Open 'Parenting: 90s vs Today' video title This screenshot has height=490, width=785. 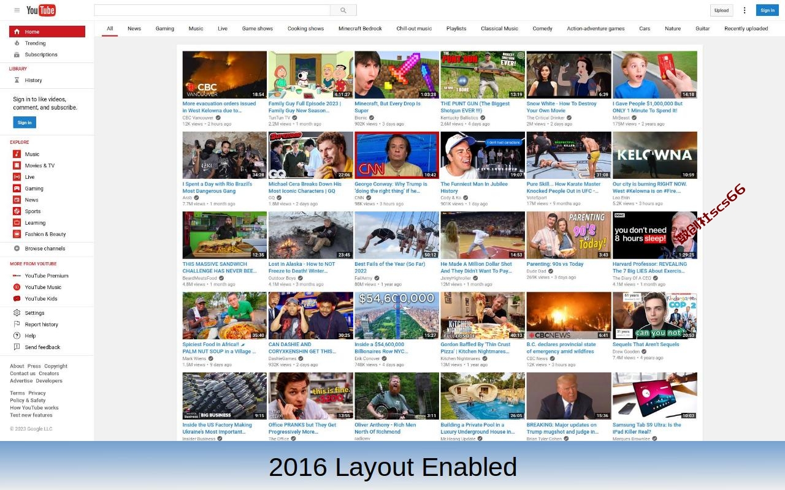[x=555, y=264]
